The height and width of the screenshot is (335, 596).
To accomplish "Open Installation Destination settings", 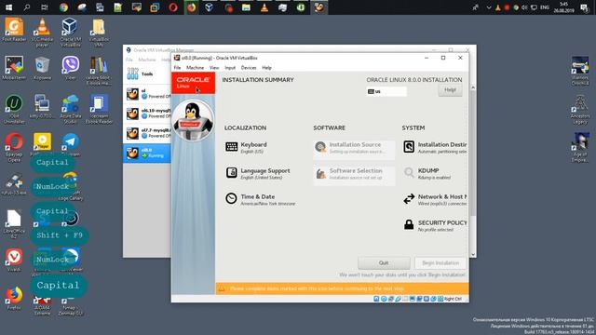I will 435,147.
